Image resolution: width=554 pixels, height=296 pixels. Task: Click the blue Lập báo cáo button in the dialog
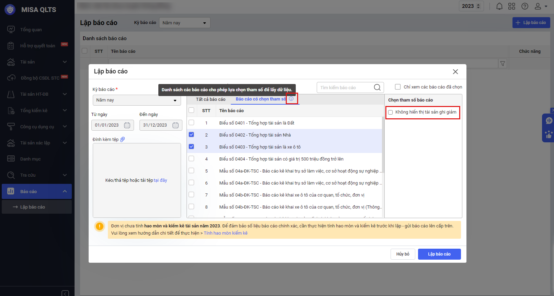pyautogui.click(x=439, y=254)
